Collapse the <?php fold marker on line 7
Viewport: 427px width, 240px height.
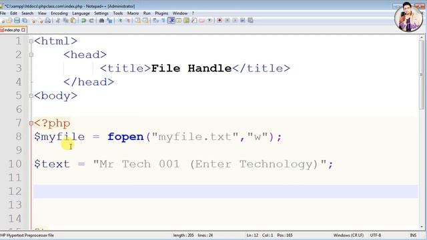pos(31,123)
